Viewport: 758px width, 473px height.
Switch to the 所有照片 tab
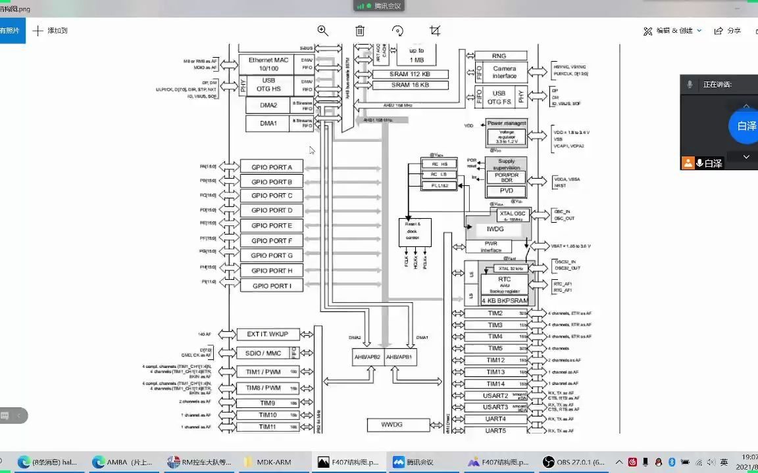pyautogui.click(x=9, y=30)
